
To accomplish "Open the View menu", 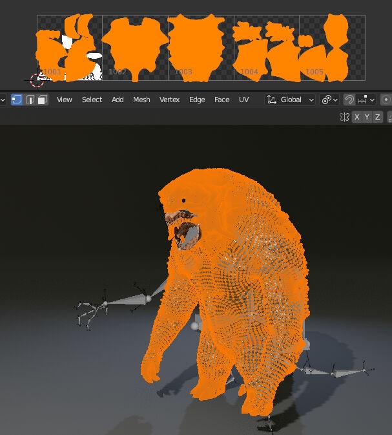I will coord(65,100).
